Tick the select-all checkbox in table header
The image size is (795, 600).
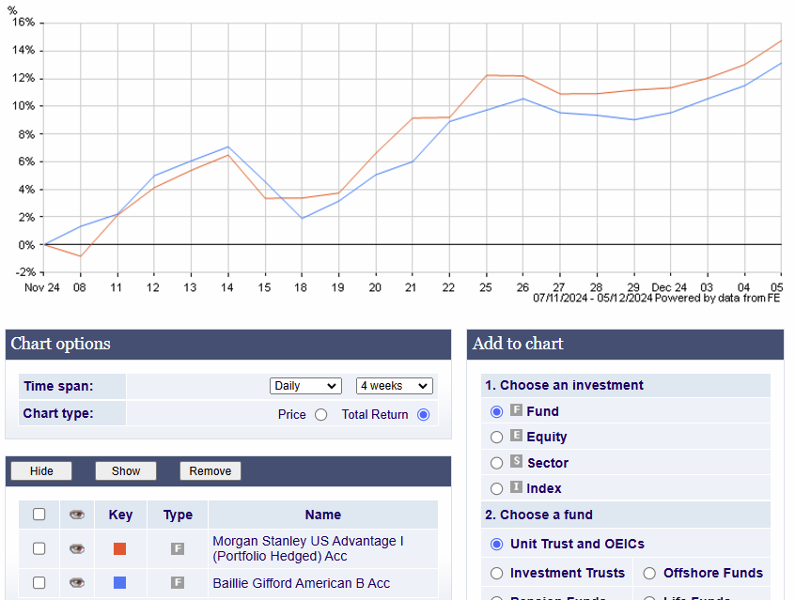click(x=39, y=515)
